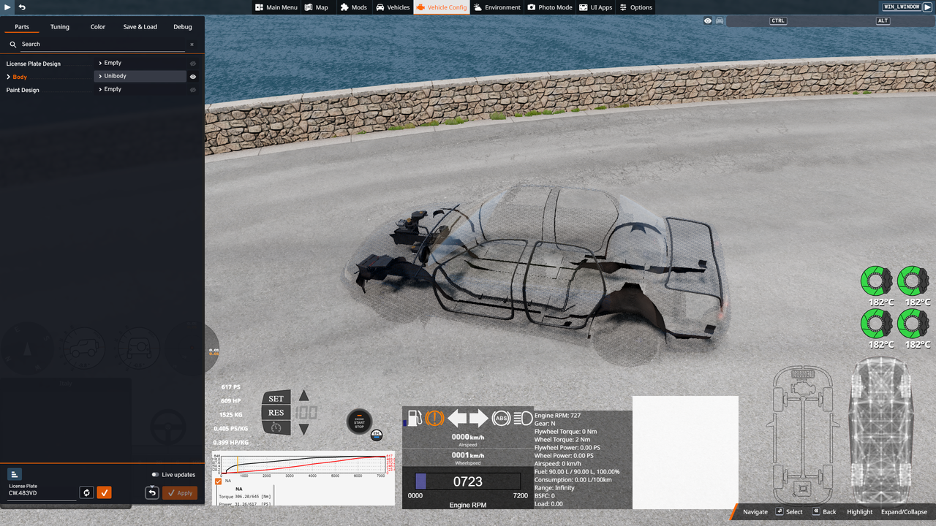Screen dimensions: 936x526
Task: Confirm license plate with orange checkmark
Action: click(x=105, y=492)
